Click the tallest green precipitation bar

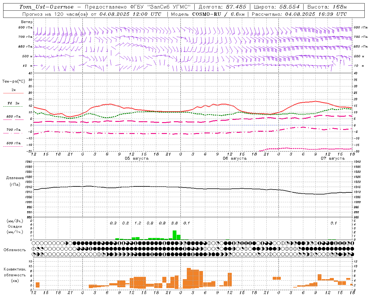pyautogui.click(x=174, y=235)
